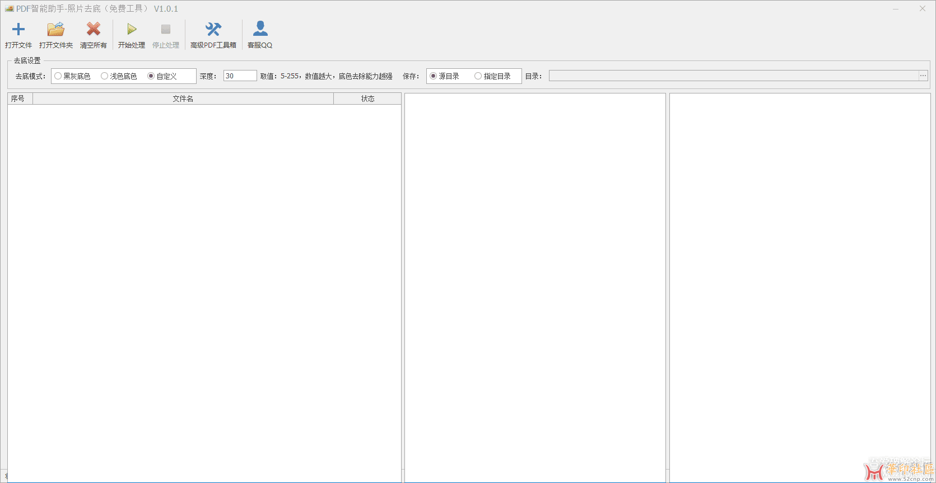Open the advanced PDF toolbox 高级PDF工具箱
The height and width of the screenshot is (483, 936).
[213, 30]
